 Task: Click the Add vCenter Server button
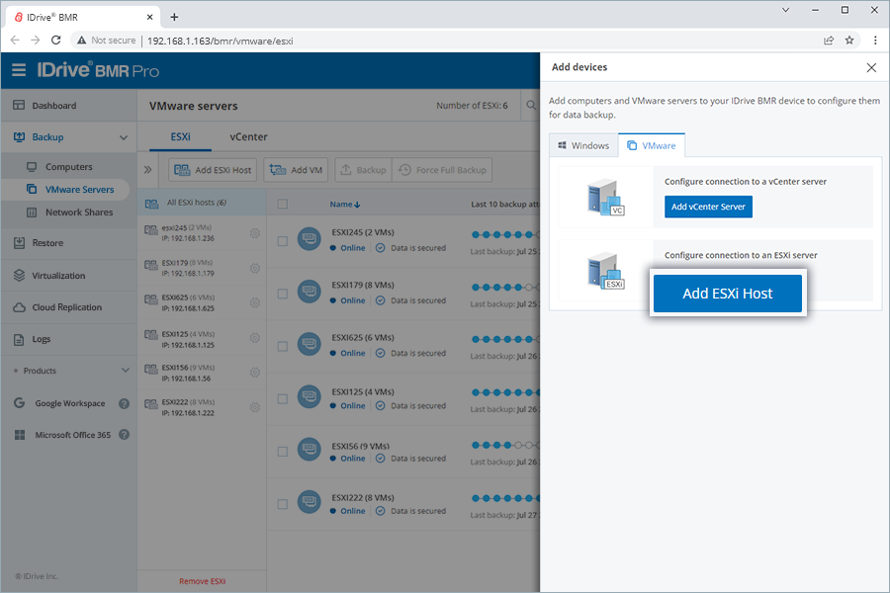[708, 207]
